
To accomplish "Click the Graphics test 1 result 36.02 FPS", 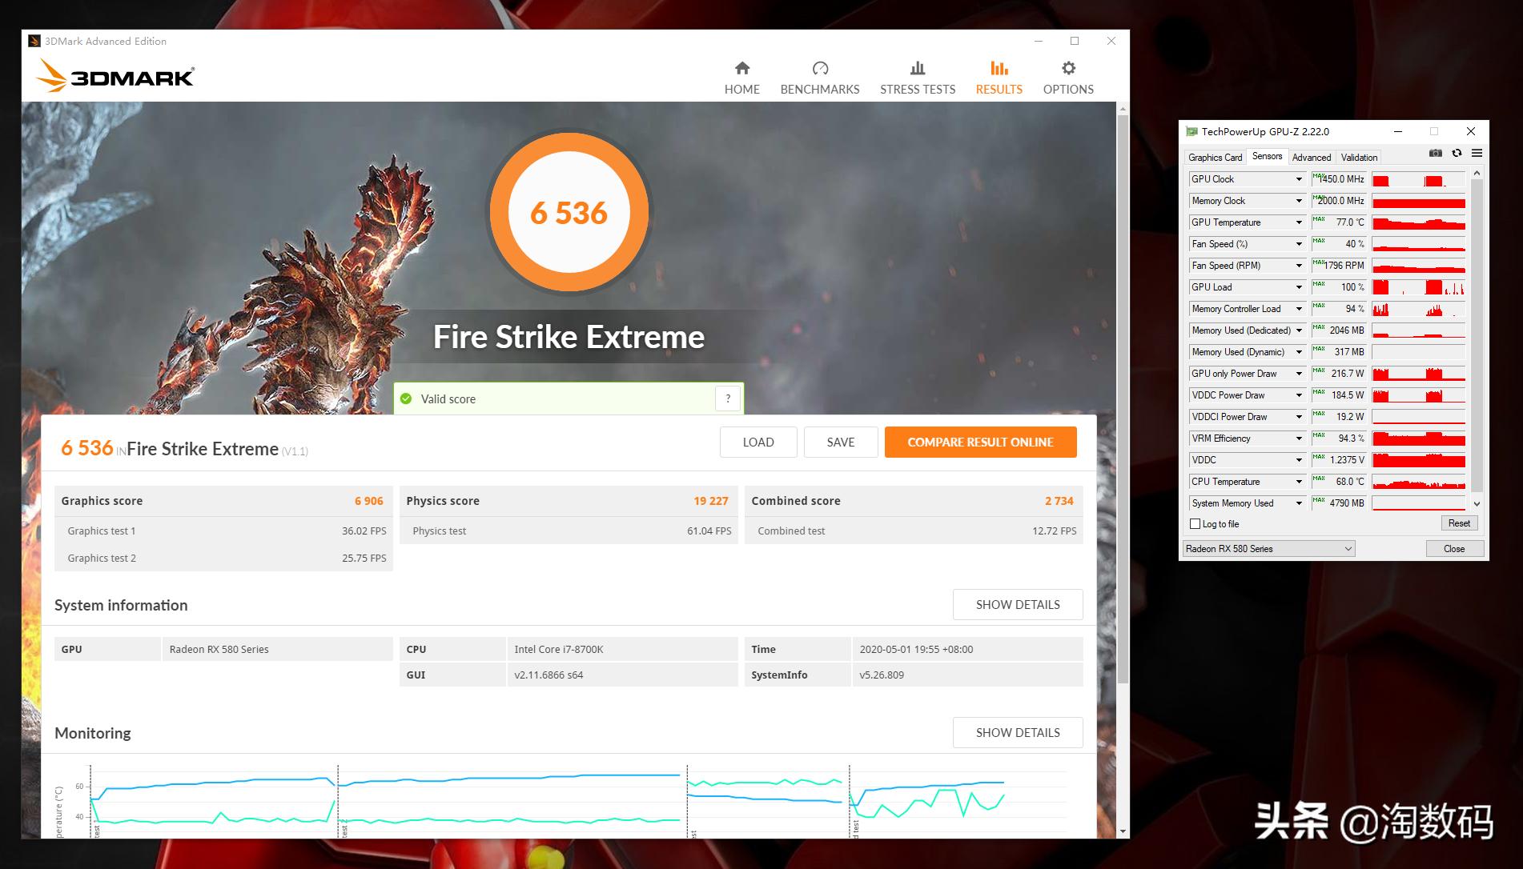I will (x=364, y=531).
